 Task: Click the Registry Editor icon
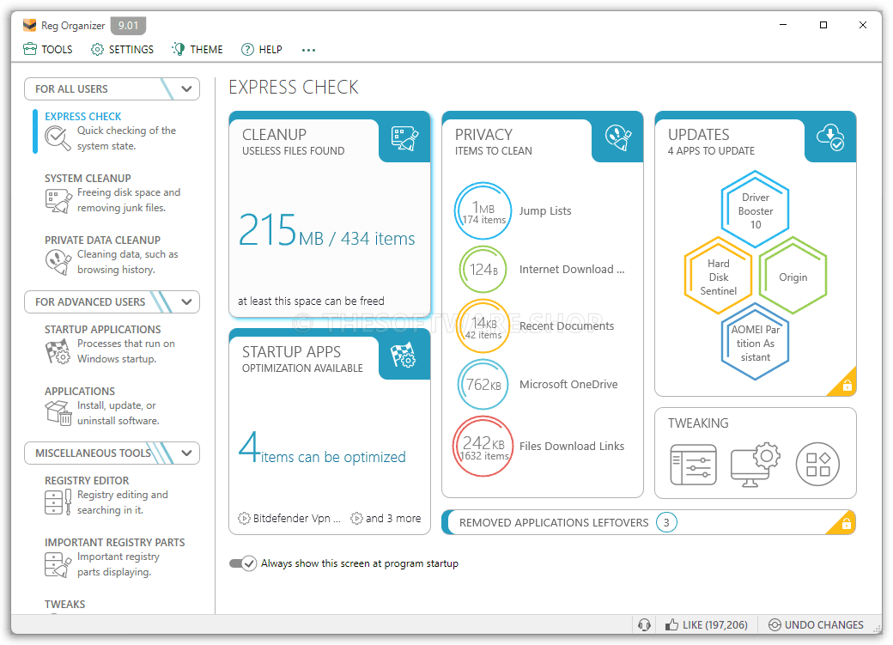pyautogui.click(x=58, y=502)
